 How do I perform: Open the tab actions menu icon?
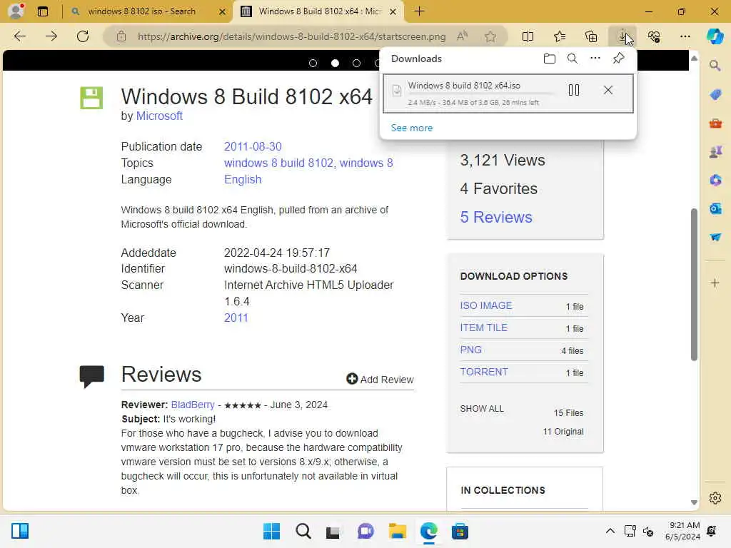point(43,11)
